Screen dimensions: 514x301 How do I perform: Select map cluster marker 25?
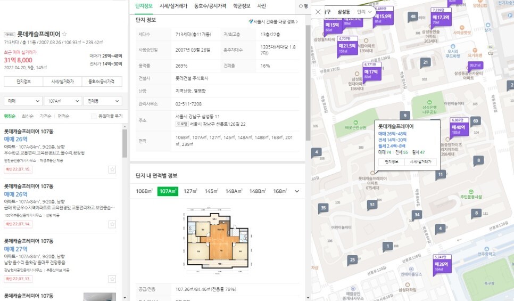click(352, 259)
